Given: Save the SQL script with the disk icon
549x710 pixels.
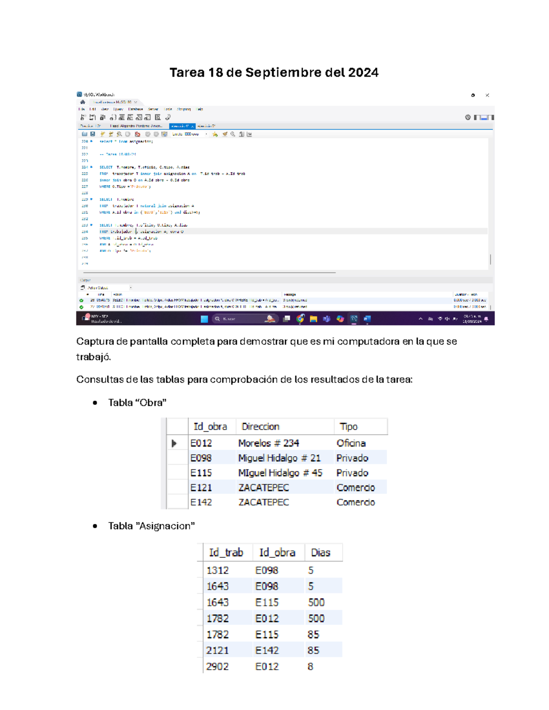Looking at the screenshot, I should (92, 134).
